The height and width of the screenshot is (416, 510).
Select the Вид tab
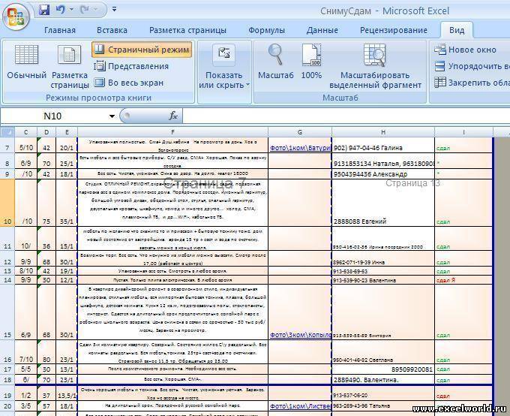point(457,30)
